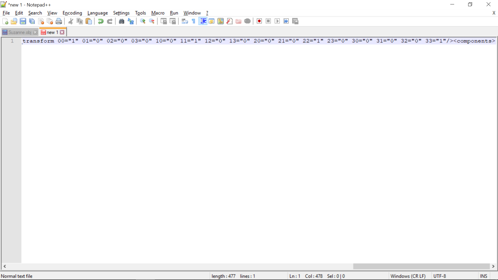The image size is (498, 280).
Task: Toggle the Indent Guide toolbar button
Action: tap(203, 21)
